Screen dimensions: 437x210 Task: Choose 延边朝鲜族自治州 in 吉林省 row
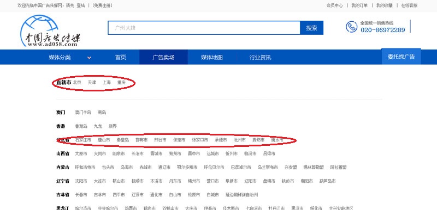241,195
